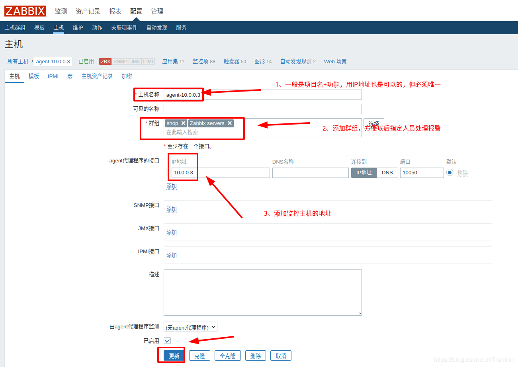The height and width of the screenshot is (367, 518).
Task: Go to 动作 submenu
Action: [x=97, y=27]
